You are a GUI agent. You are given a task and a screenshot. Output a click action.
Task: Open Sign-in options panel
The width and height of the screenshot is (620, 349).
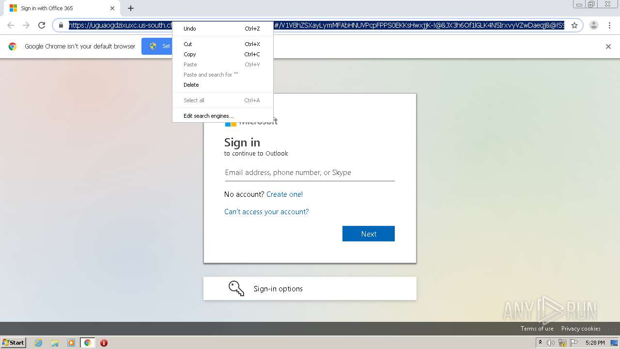(x=310, y=288)
